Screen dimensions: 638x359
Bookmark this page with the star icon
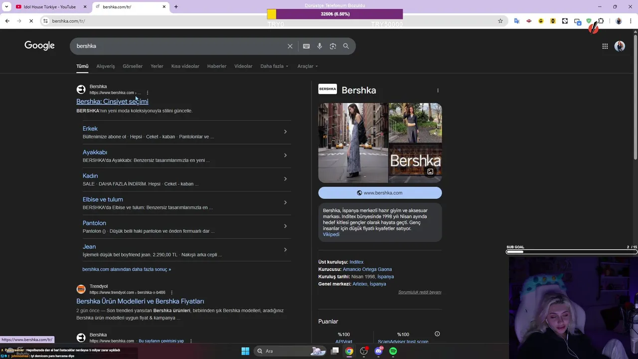coord(500,21)
